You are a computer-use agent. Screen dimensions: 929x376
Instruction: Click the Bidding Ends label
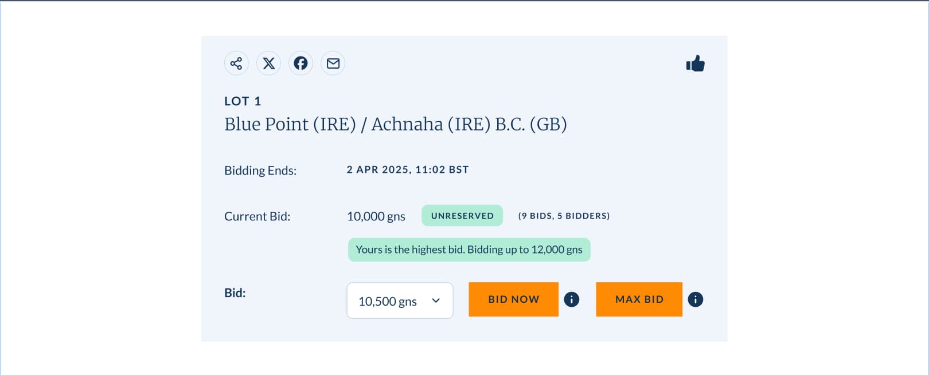(x=260, y=171)
